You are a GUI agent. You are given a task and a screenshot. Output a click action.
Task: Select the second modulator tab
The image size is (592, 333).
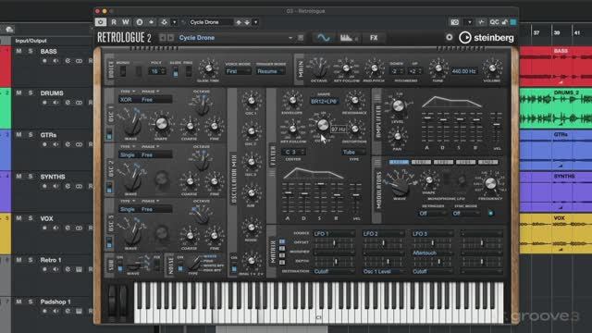[x=421, y=163]
